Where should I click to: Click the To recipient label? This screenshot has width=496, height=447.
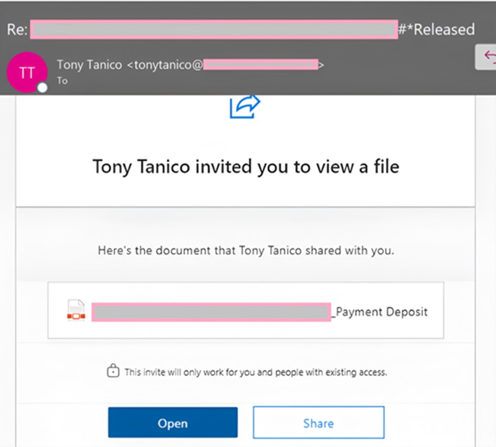point(62,80)
